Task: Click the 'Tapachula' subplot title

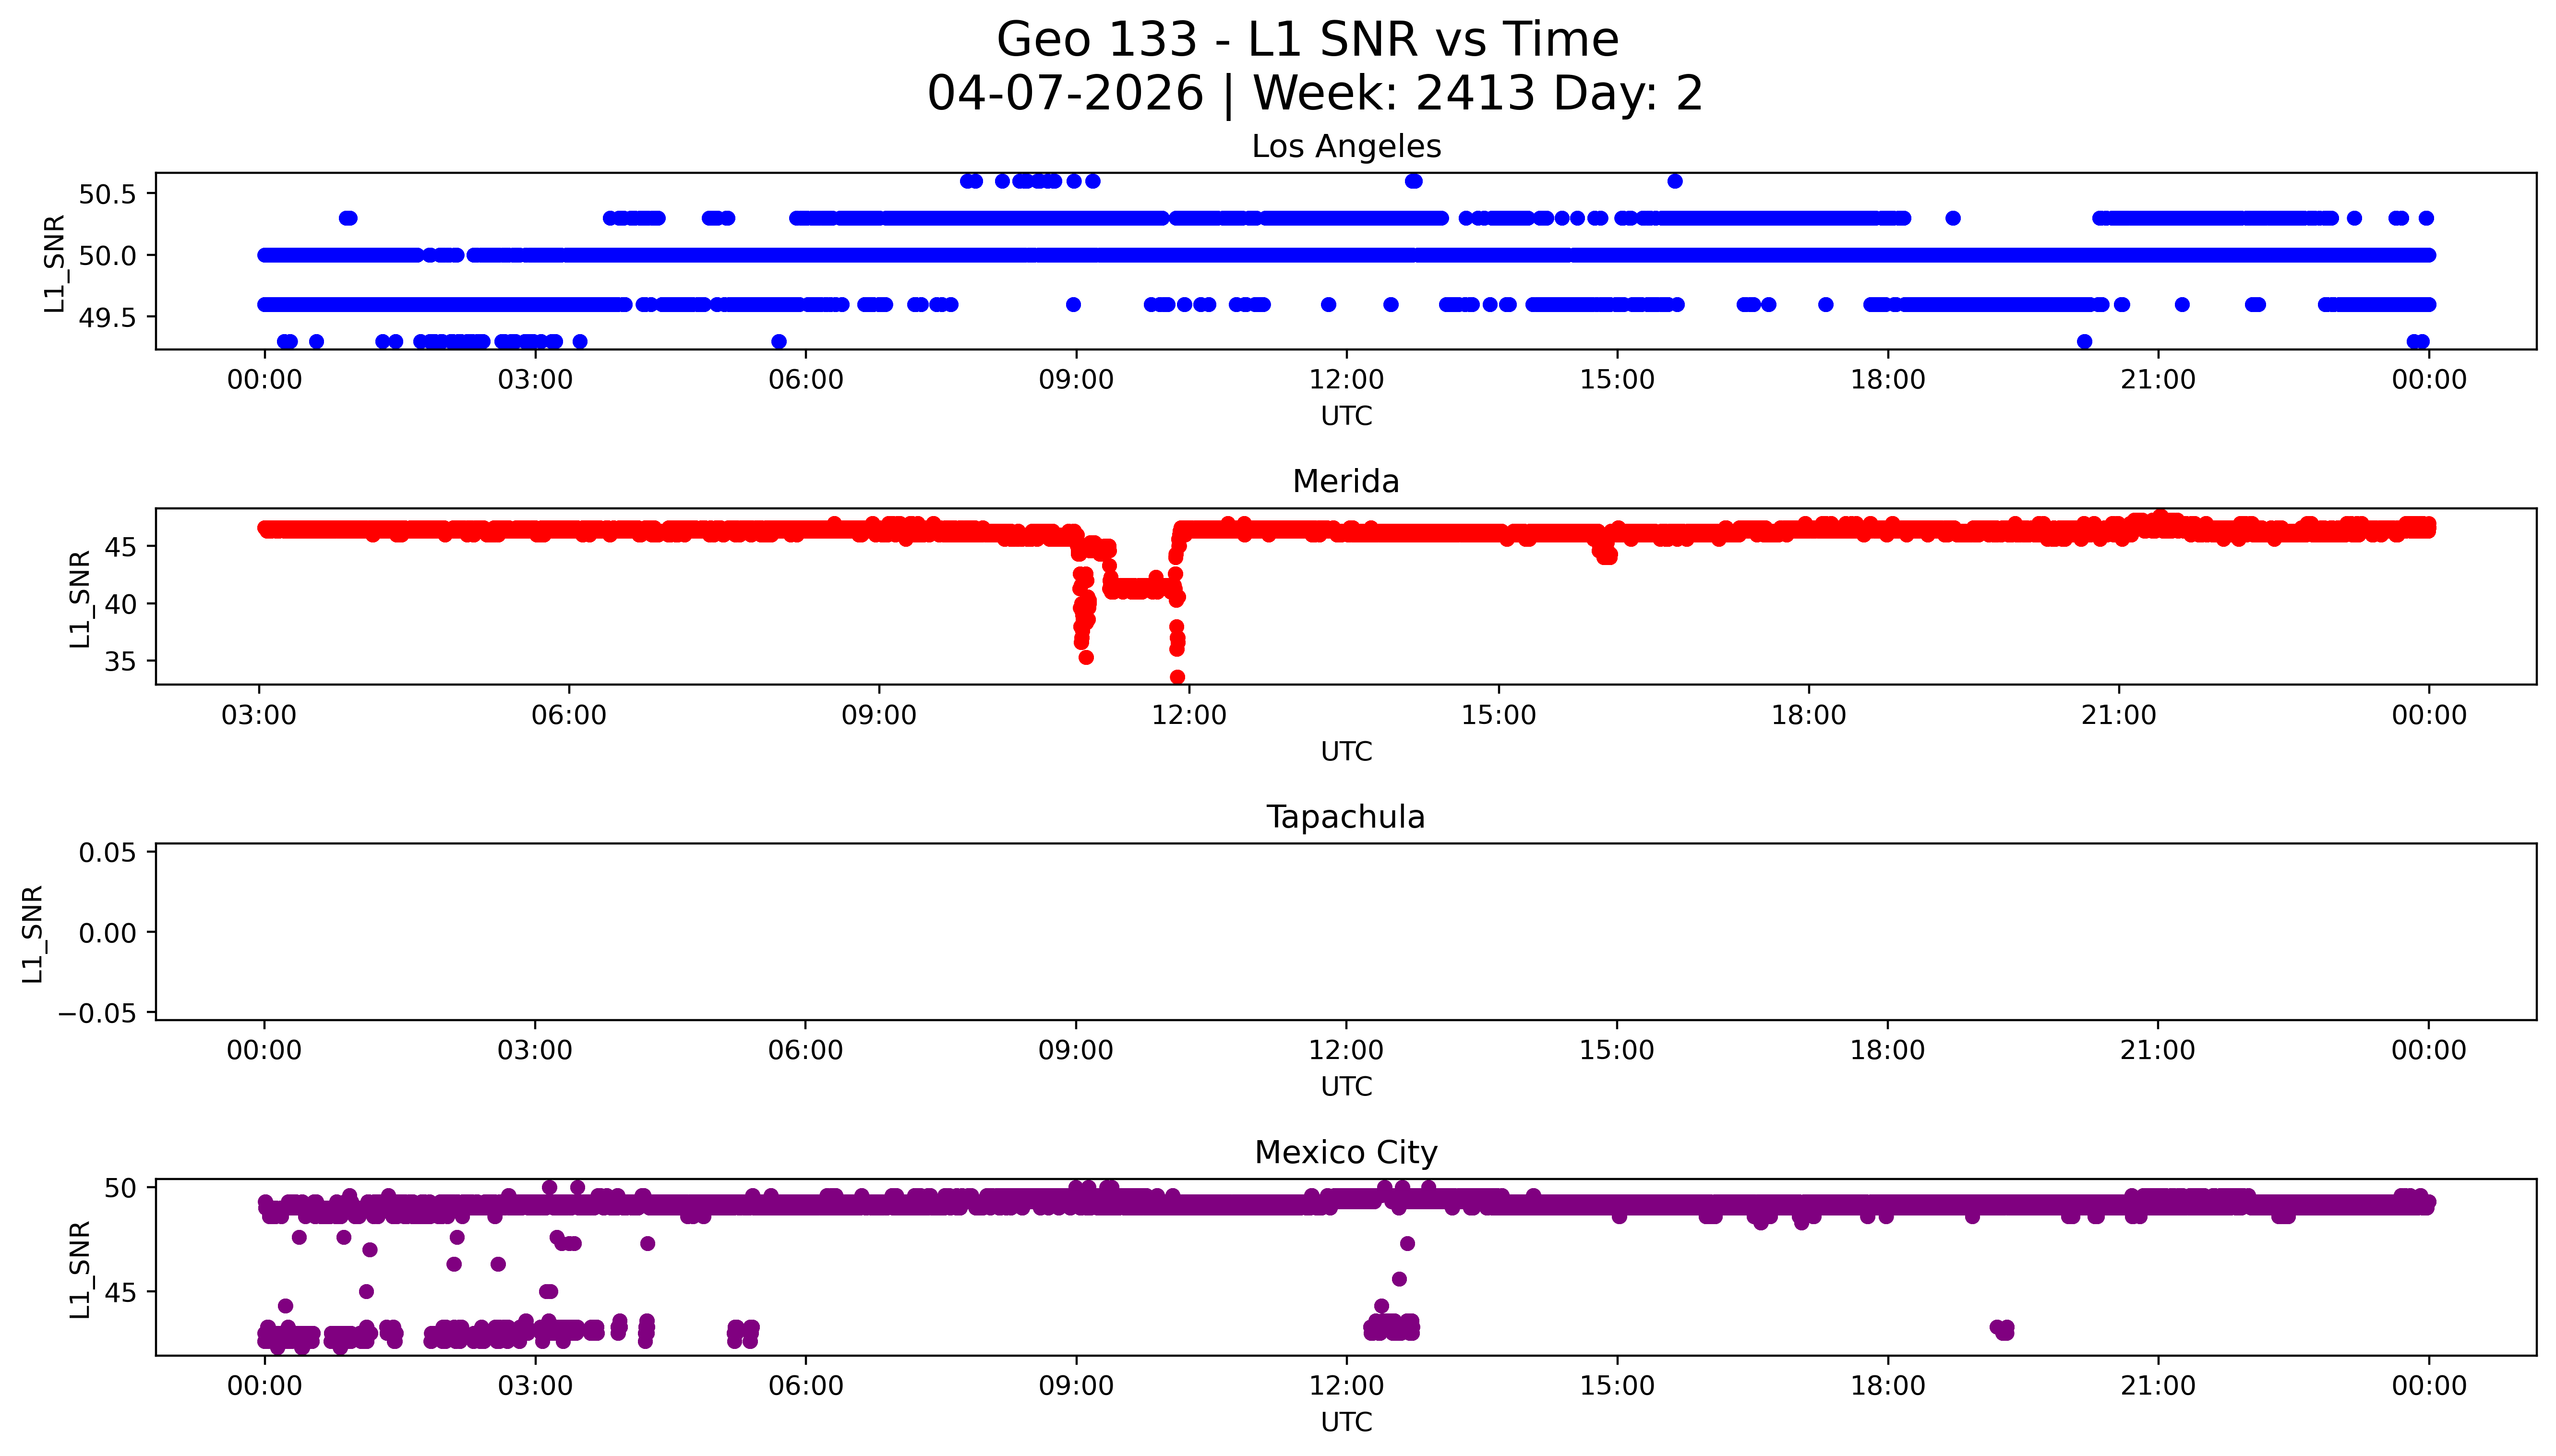Action: pos(1345,817)
